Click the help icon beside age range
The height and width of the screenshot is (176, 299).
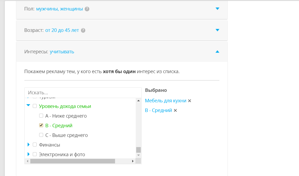pos(83,30)
